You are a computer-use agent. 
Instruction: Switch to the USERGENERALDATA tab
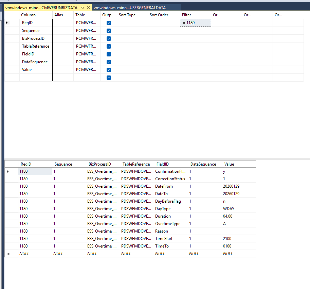tap(132, 7)
